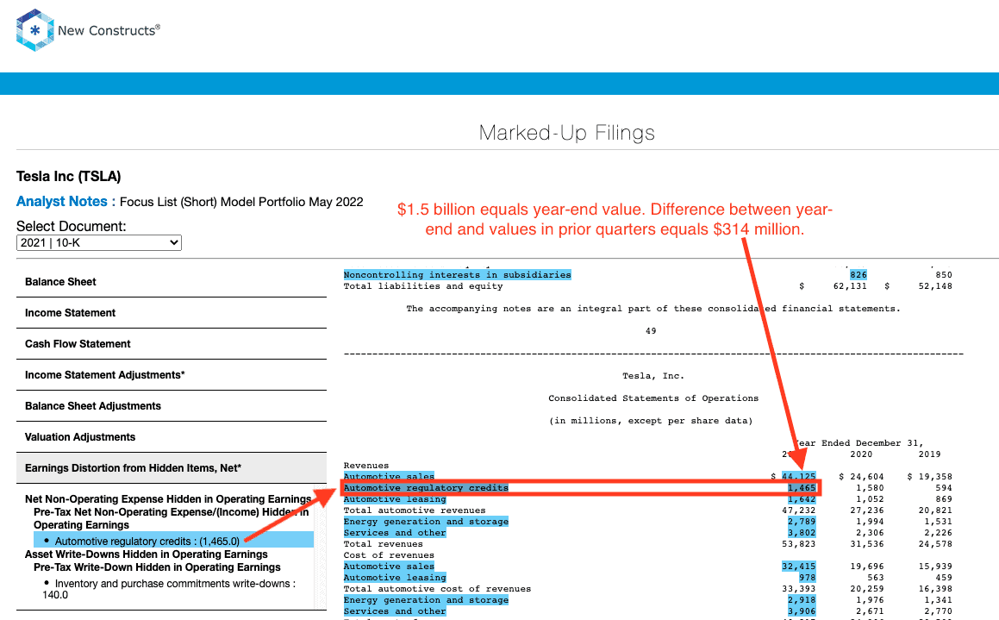This screenshot has width=999, height=620.
Task: Open the Analyst Notes link
Action: click(x=62, y=202)
